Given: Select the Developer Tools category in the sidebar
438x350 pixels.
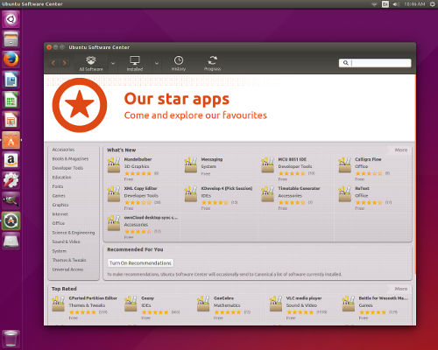Looking at the screenshot, I should click(x=67, y=168).
